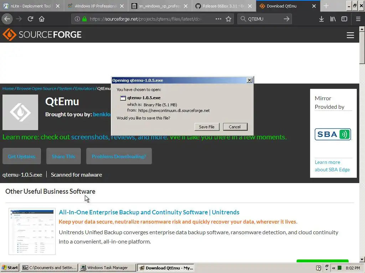The height and width of the screenshot is (273, 365).
Task: Cancel the qtemu download dialog
Action: click(x=235, y=127)
